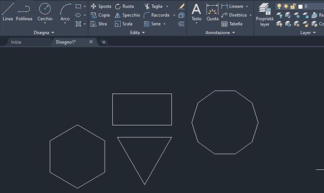Open the Cerchio options arrow
Image resolution: width=324 pixels, height=193 pixels.
click(x=45, y=23)
